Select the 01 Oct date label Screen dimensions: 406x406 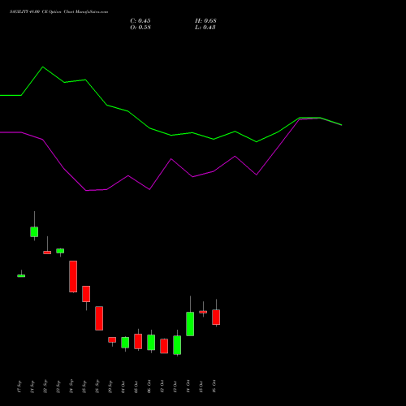coord(123,387)
